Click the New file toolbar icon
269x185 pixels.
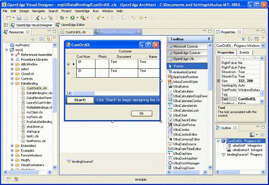[x=8, y=18]
